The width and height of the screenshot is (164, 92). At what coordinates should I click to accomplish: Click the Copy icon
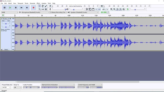click(90, 9)
